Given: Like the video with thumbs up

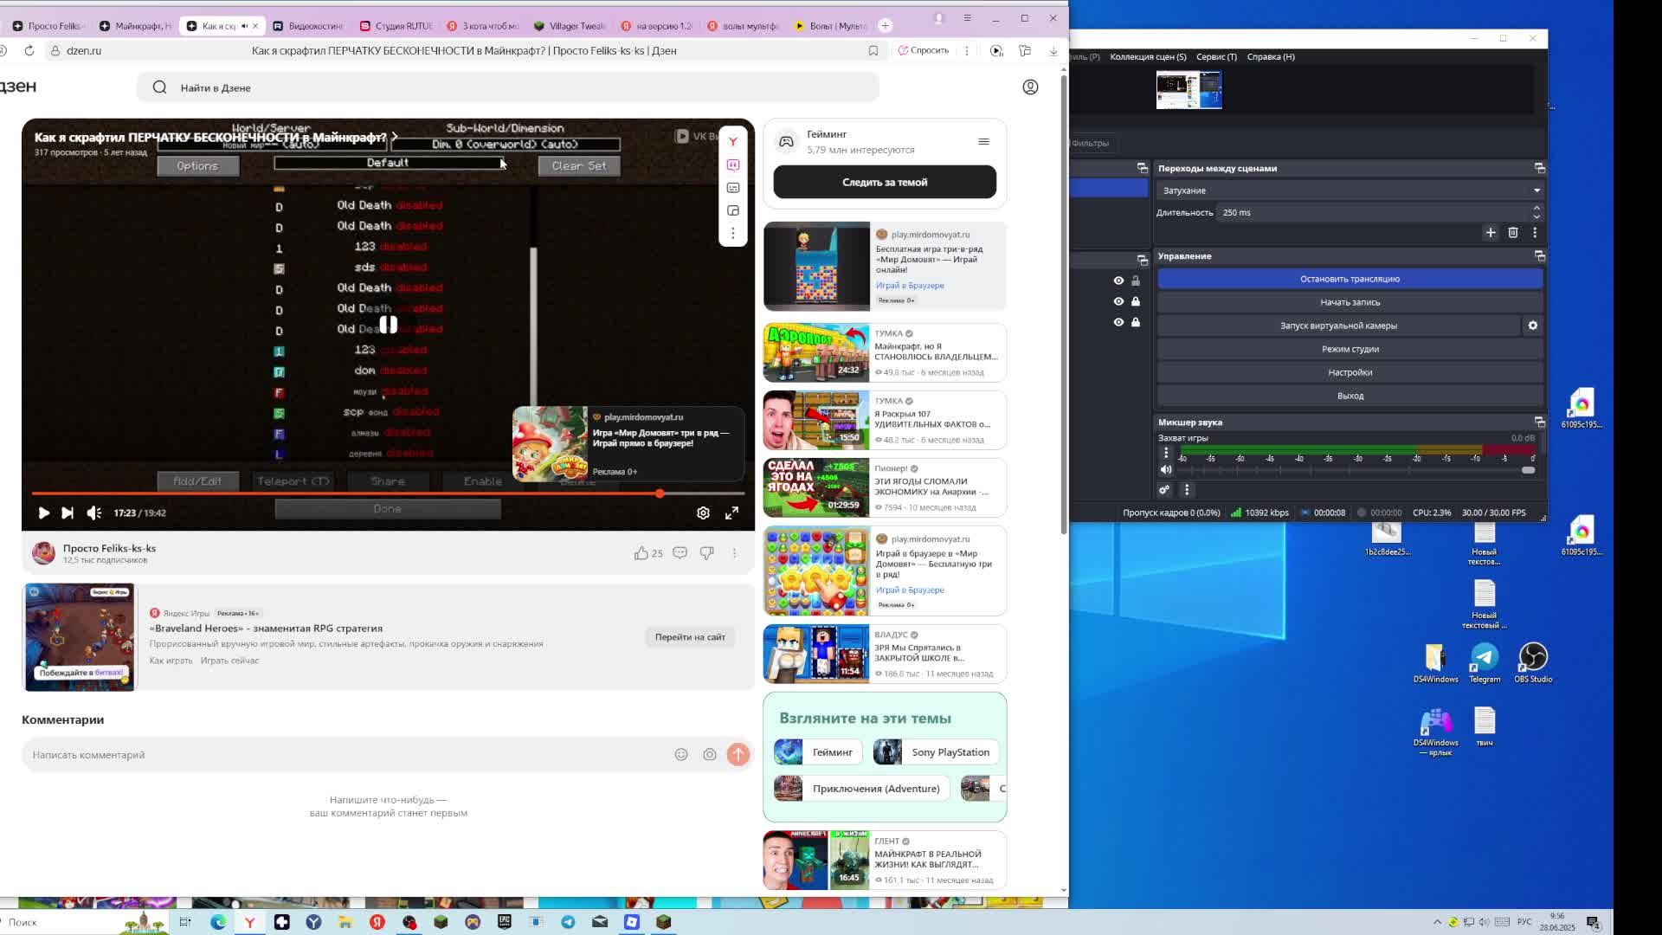Looking at the screenshot, I should click(x=641, y=553).
